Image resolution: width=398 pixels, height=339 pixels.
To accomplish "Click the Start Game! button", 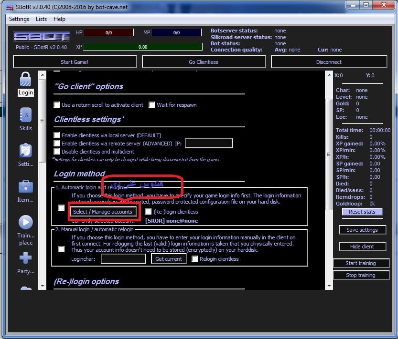I will [x=75, y=62].
